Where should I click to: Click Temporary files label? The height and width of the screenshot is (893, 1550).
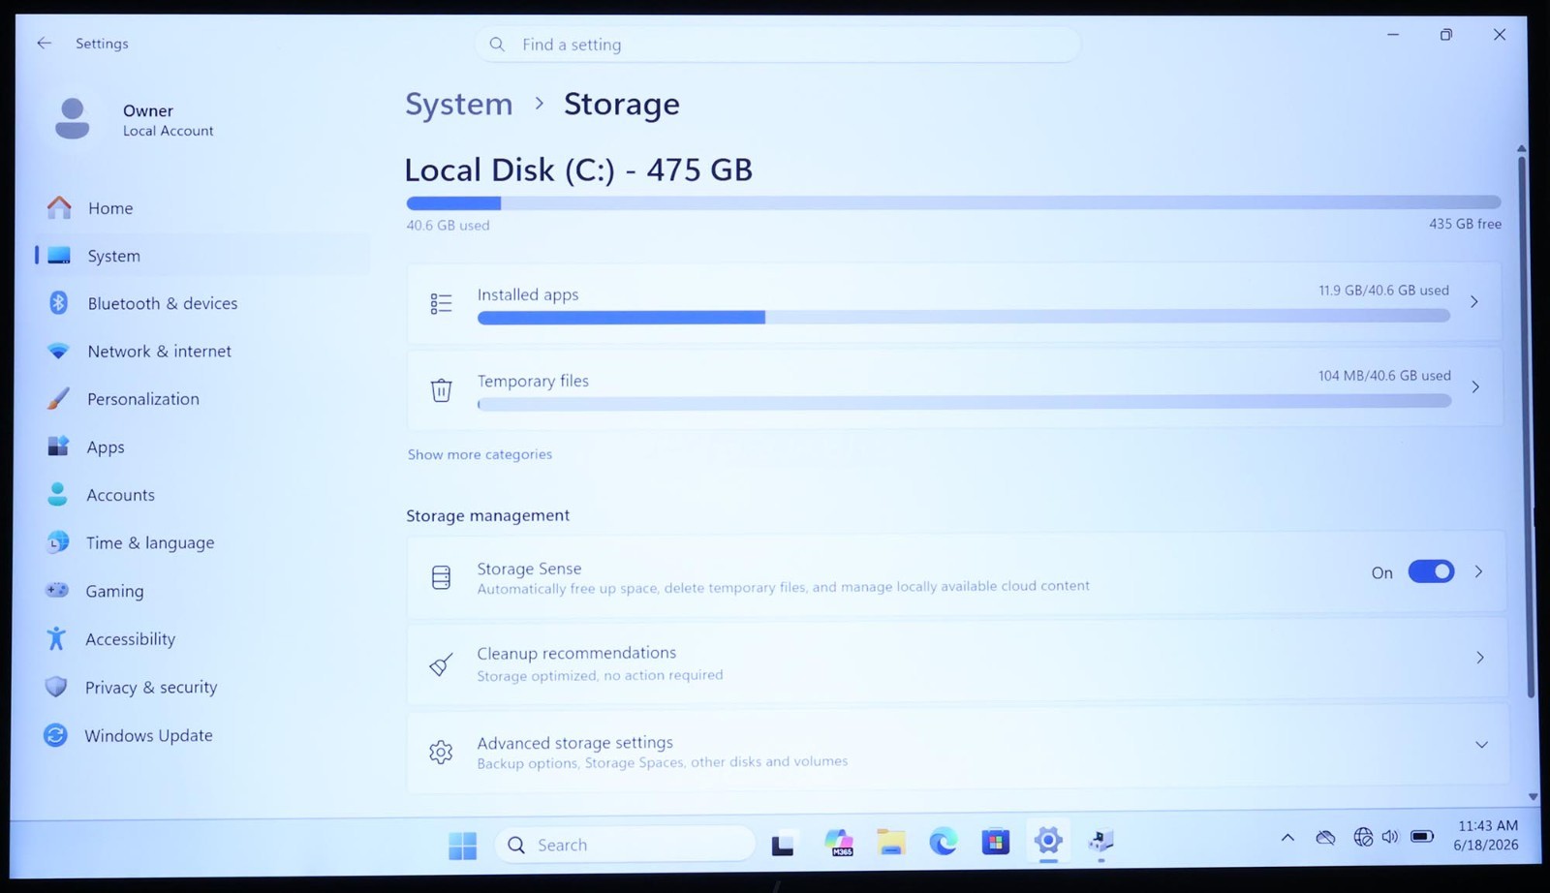(x=533, y=381)
